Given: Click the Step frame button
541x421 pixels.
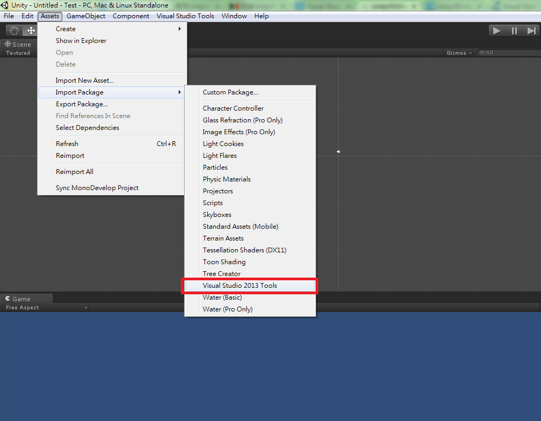Looking at the screenshot, I should tap(531, 31).
